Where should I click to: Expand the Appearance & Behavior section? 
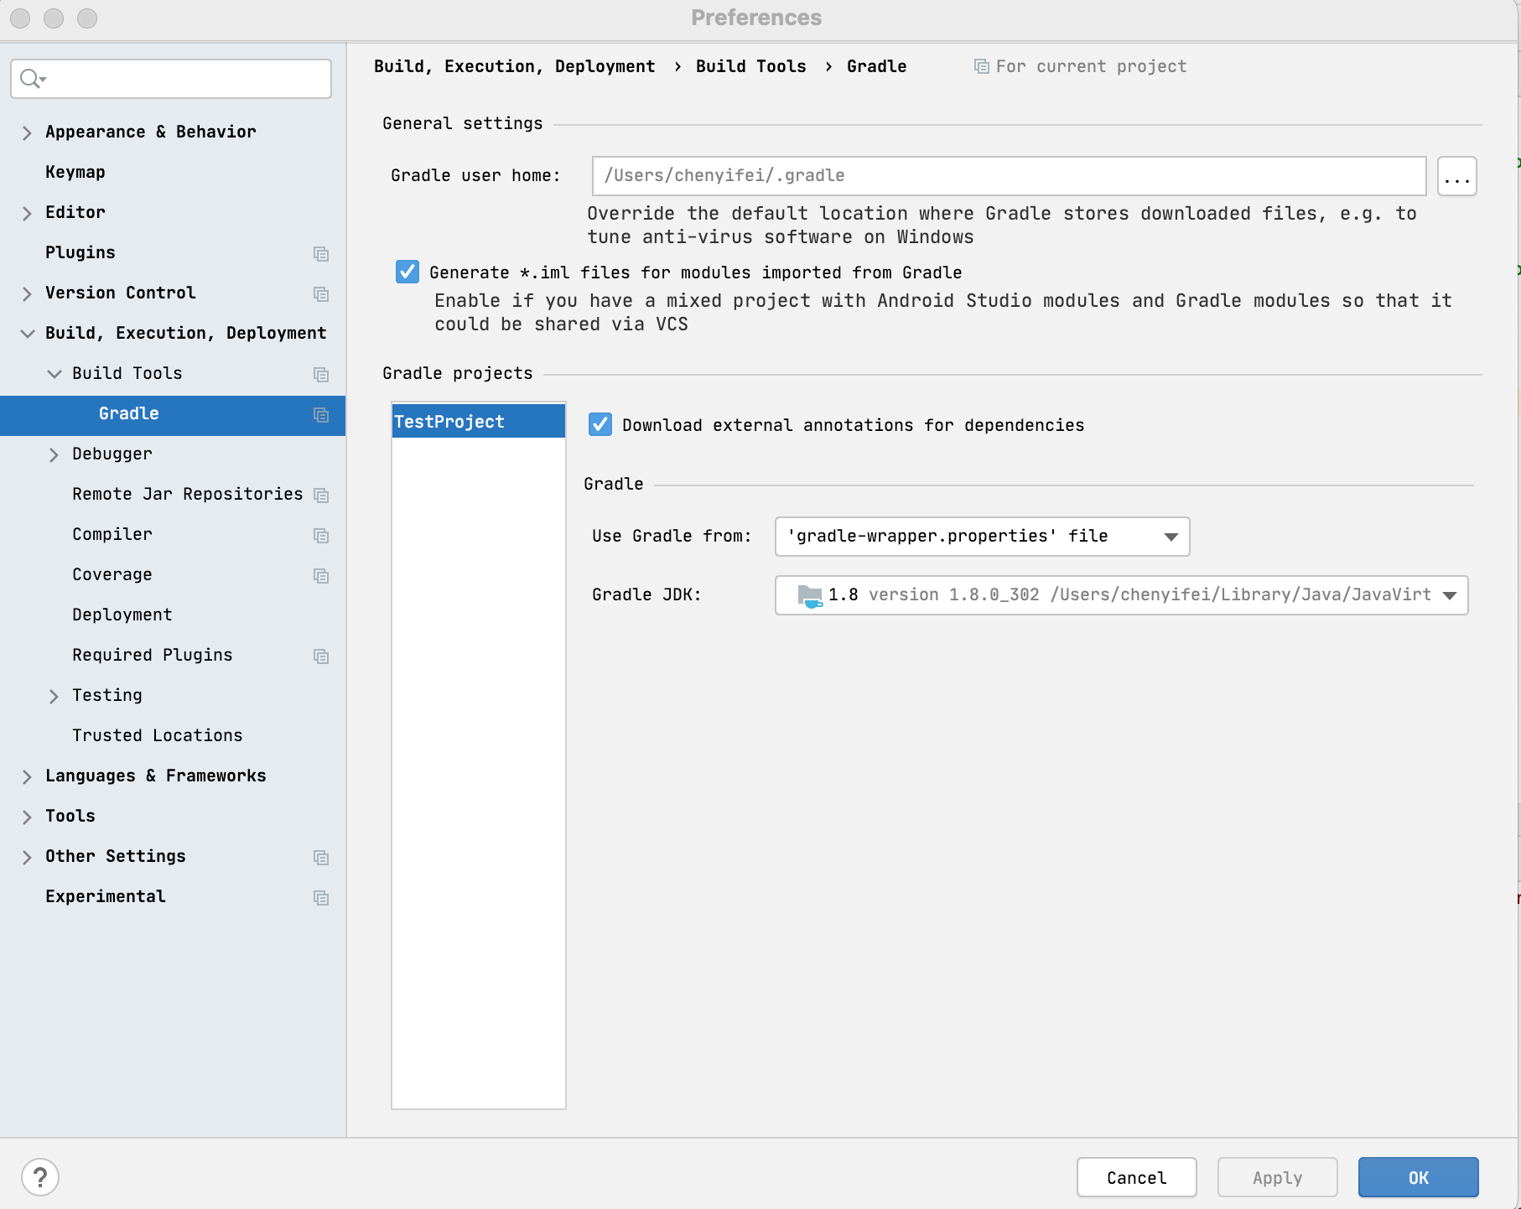pyautogui.click(x=26, y=132)
